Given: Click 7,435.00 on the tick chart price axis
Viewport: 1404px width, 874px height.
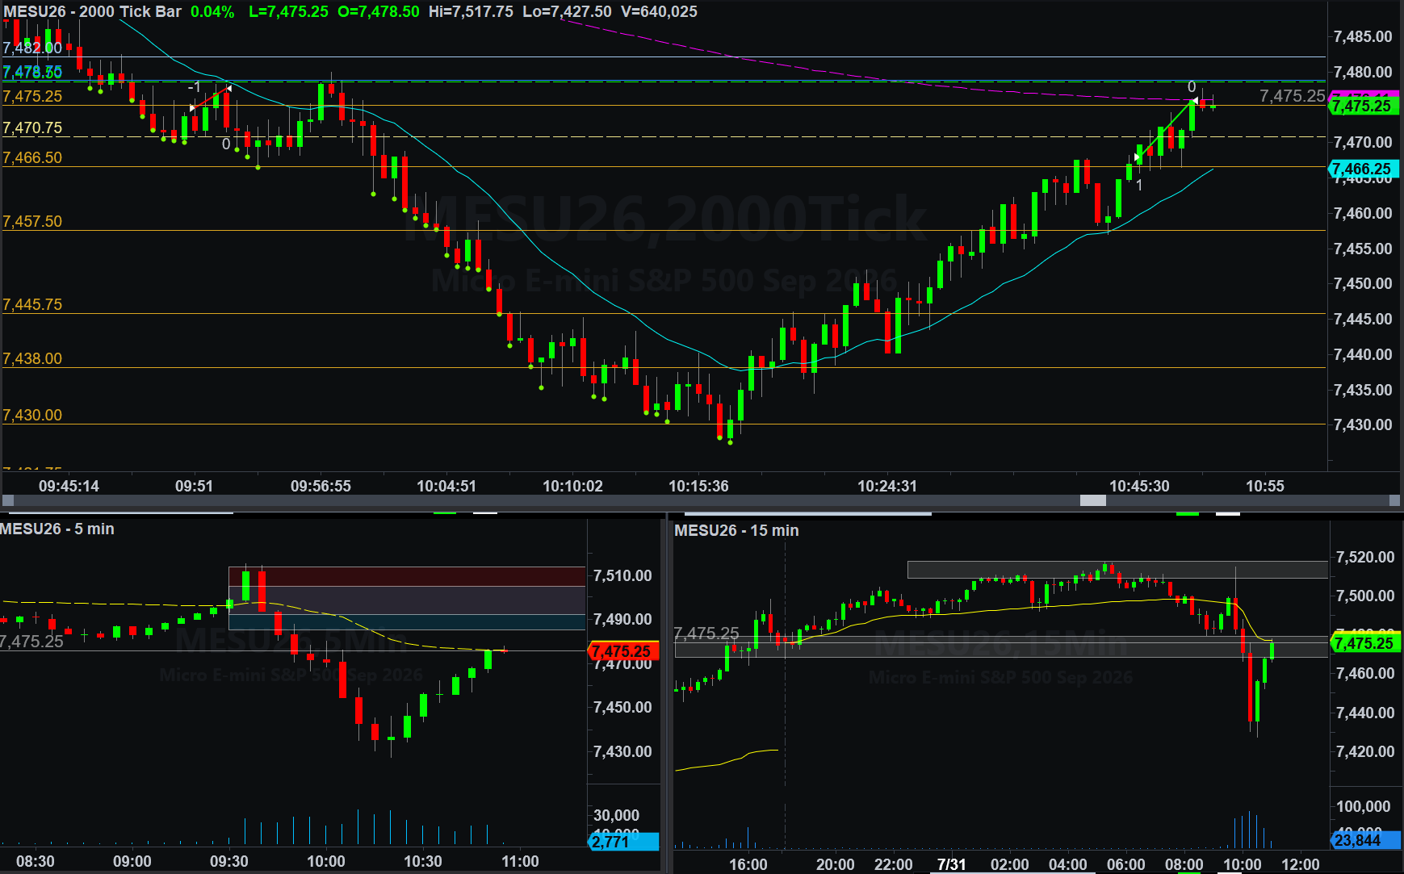Looking at the screenshot, I should (1363, 391).
